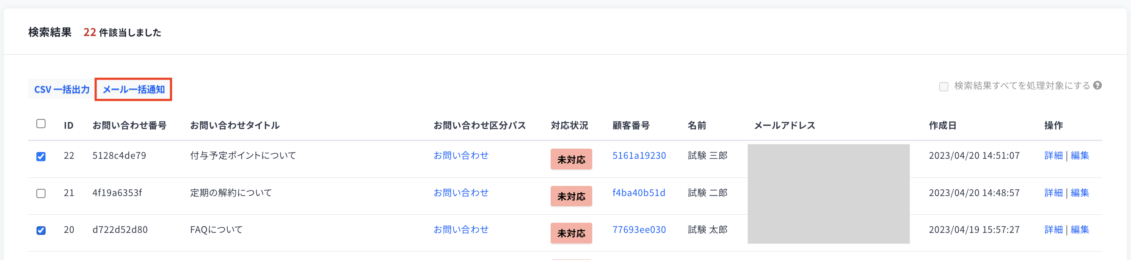Open 編集 for the 定期の解約について row

tap(1080, 193)
